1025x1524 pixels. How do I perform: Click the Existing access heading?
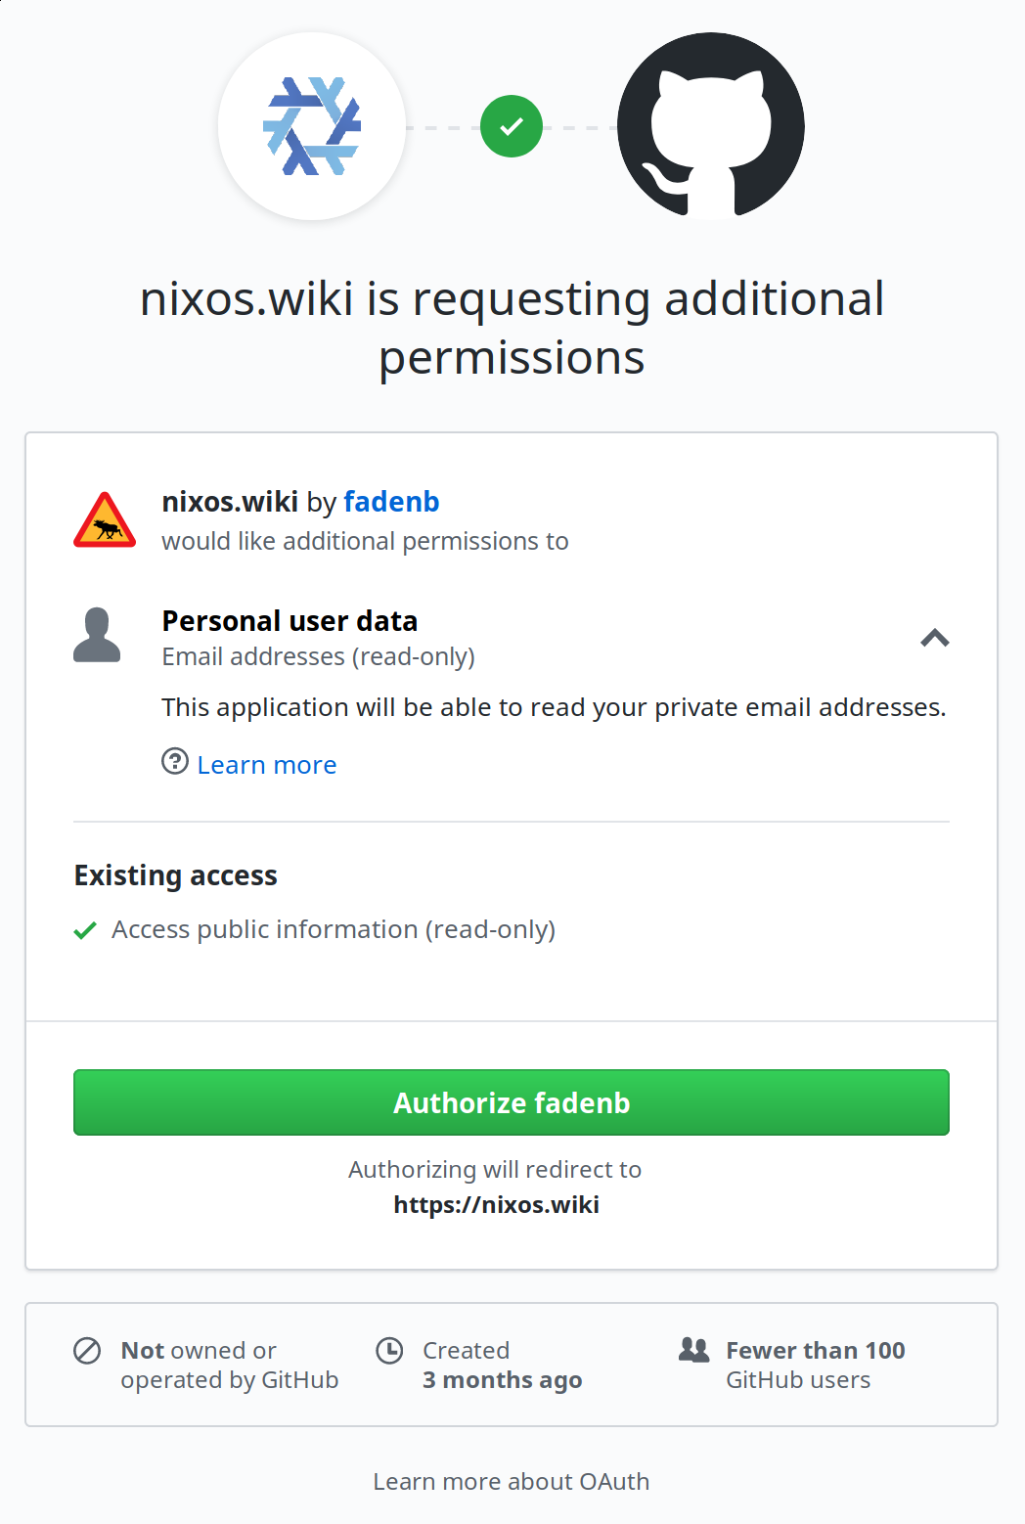176,875
